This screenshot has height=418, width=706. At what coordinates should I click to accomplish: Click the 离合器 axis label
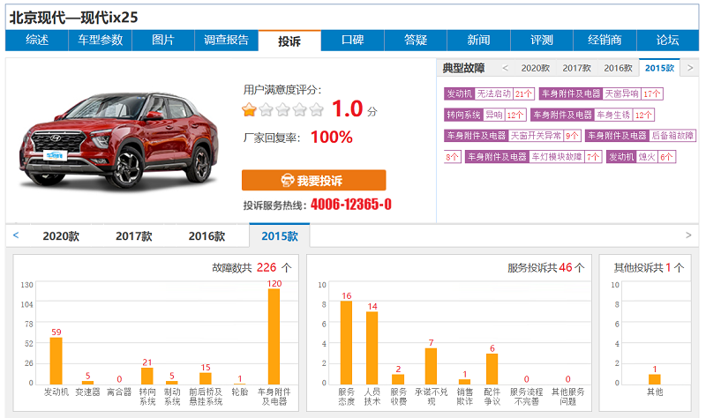pos(119,392)
